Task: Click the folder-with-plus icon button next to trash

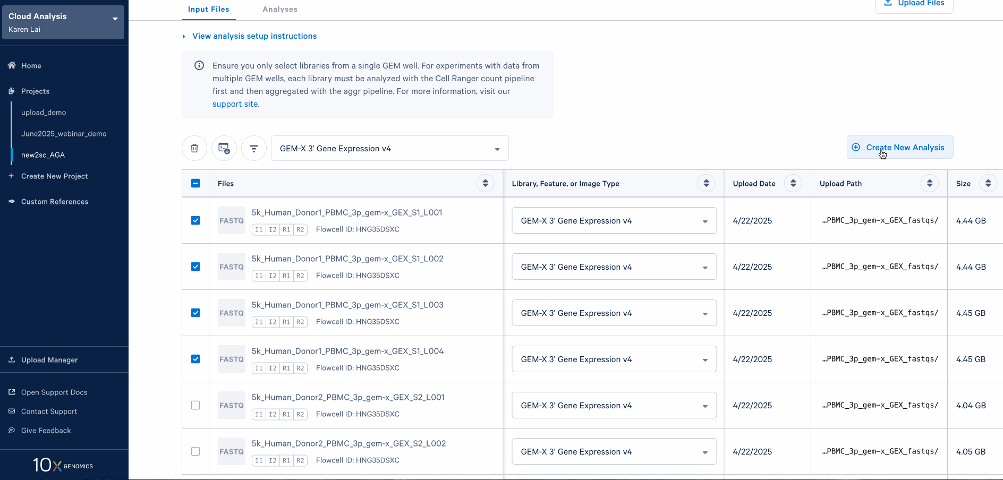Action: pyautogui.click(x=224, y=148)
